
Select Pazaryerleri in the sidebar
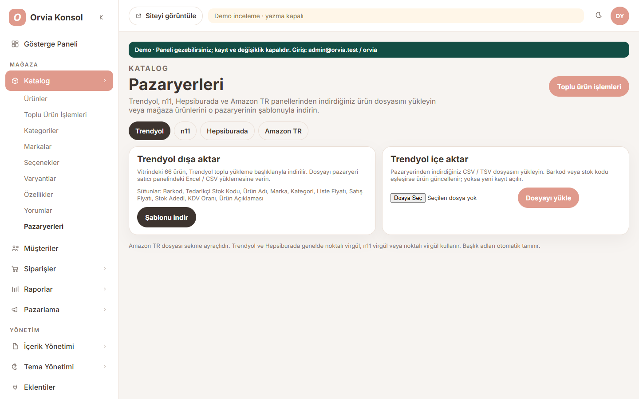[x=43, y=226]
